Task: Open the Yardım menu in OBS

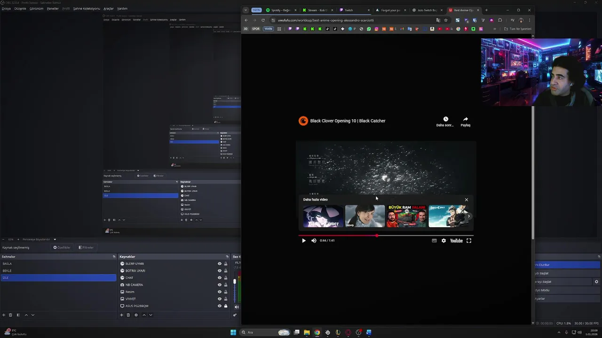Action: (x=122, y=8)
